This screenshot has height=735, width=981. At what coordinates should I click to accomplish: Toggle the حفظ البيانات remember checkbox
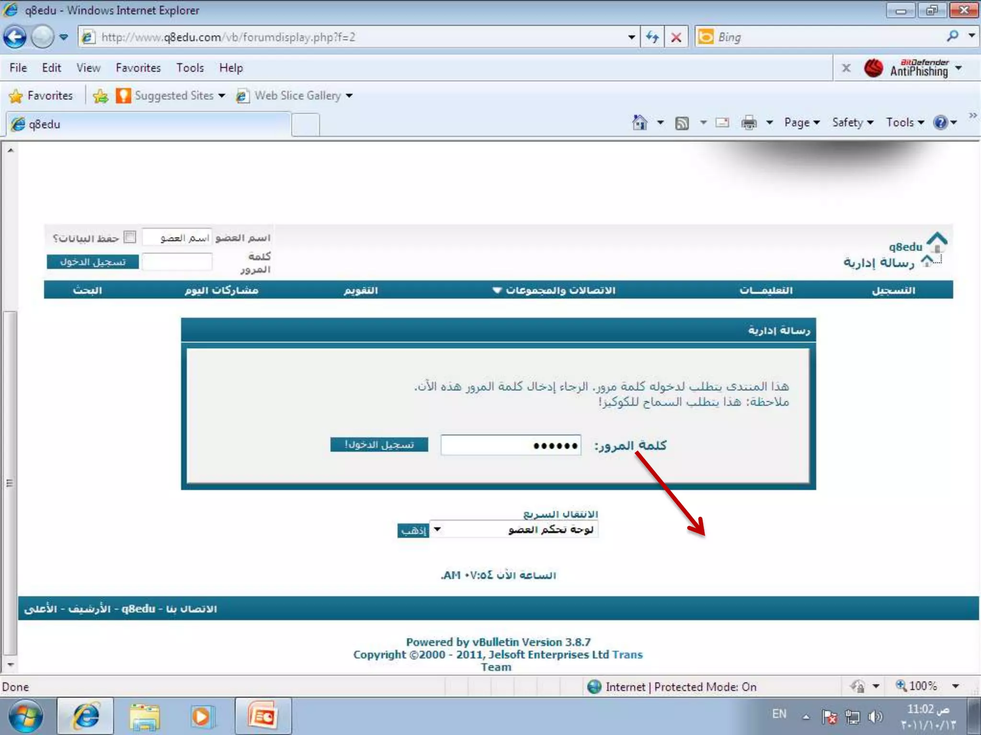[x=130, y=237]
